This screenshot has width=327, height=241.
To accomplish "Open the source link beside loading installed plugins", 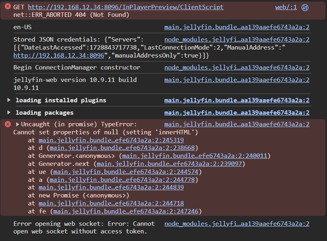I will pos(237,100).
